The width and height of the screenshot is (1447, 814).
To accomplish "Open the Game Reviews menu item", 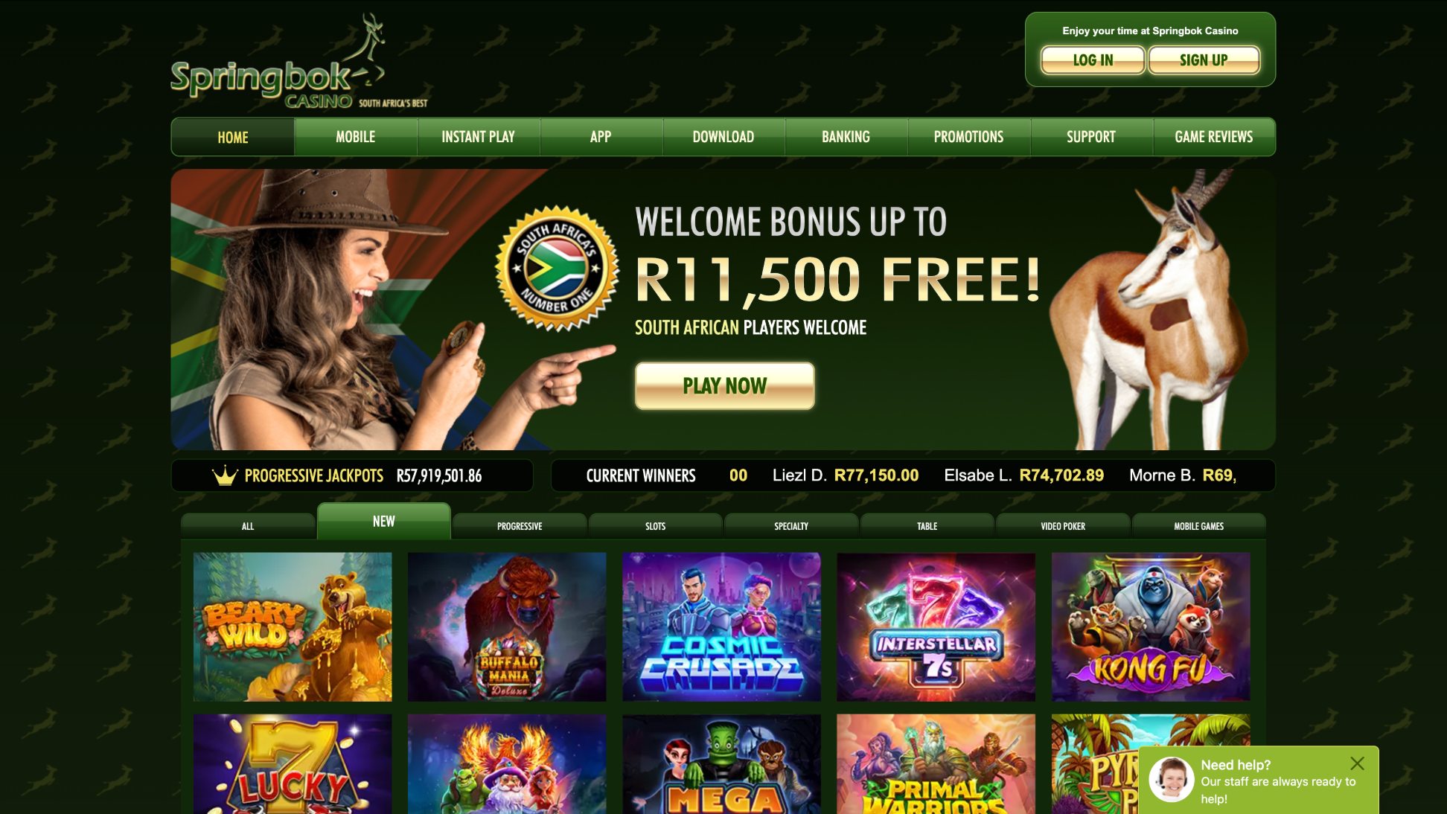I will 1213,137.
